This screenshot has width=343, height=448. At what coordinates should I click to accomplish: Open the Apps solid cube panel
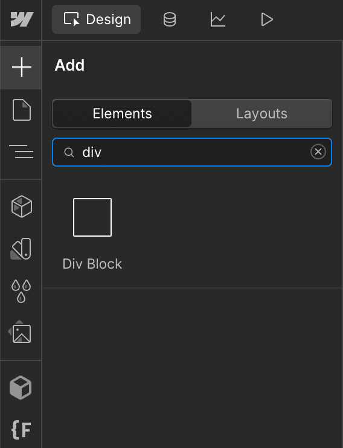coord(21,388)
